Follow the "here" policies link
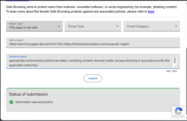The height and width of the screenshot is (121, 187). click(151, 11)
